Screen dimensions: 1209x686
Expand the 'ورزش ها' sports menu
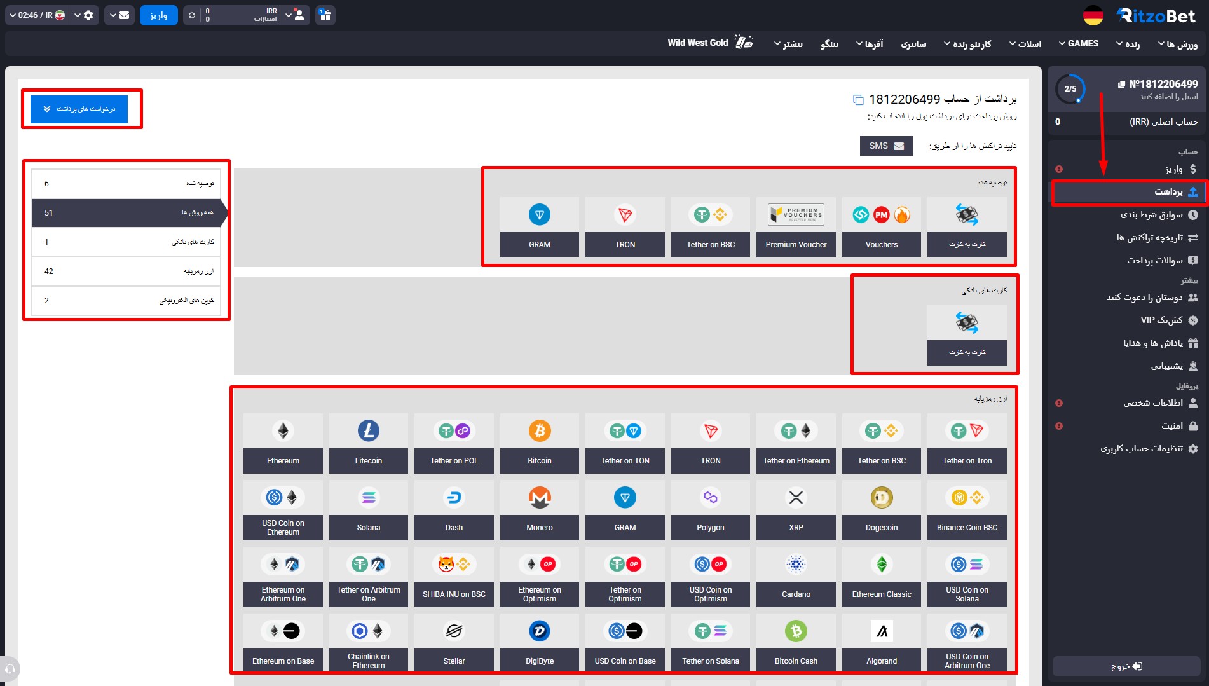(x=1178, y=44)
